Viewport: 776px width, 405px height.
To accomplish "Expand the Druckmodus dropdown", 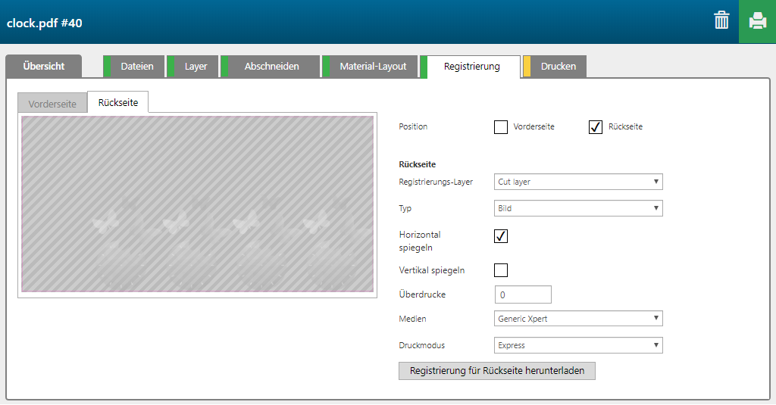I will tap(577, 345).
